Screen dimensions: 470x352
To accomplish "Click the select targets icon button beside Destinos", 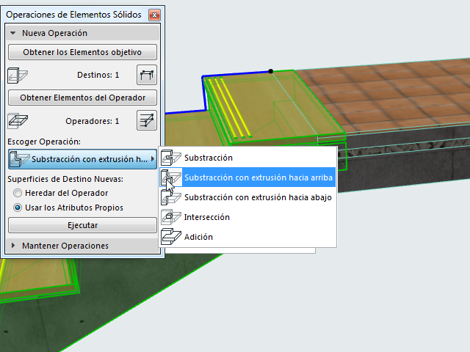I will pos(147,75).
